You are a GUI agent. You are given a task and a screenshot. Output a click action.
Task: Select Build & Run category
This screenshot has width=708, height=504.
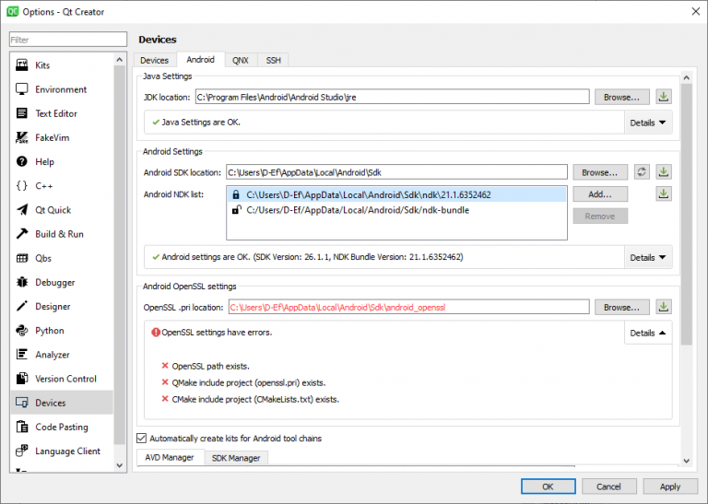tap(62, 234)
